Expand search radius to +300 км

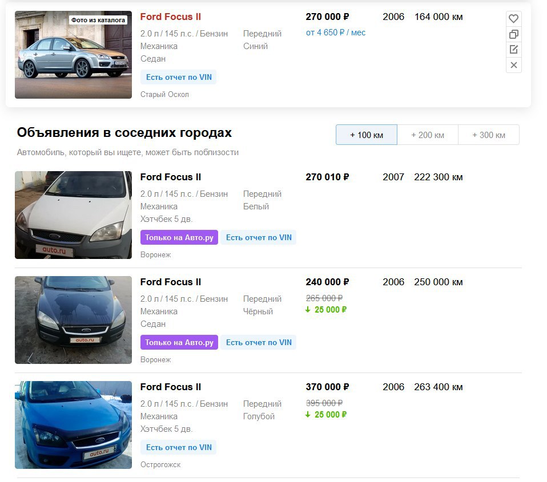pos(488,135)
